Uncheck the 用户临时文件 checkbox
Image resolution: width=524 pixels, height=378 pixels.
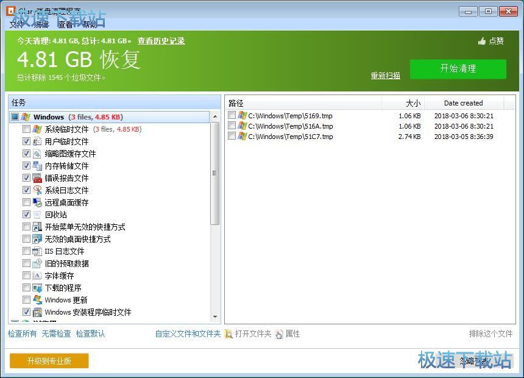pyautogui.click(x=26, y=141)
